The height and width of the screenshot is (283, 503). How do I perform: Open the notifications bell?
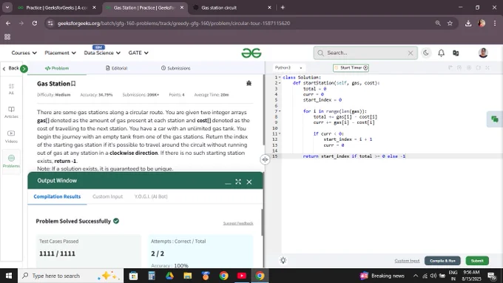click(x=441, y=53)
